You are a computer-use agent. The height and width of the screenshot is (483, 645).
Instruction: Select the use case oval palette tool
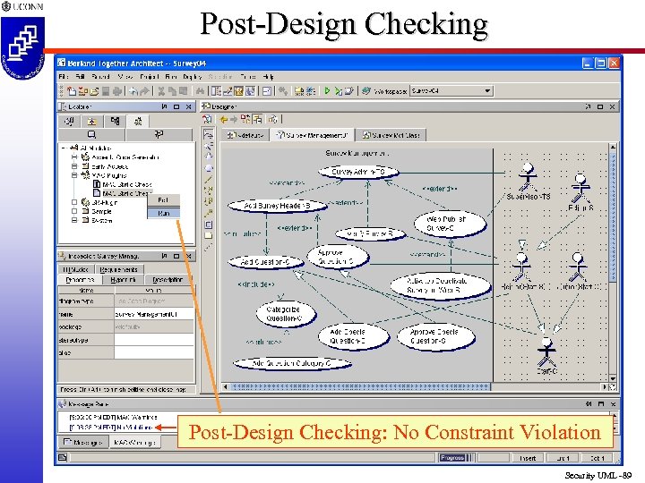click(209, 168)
